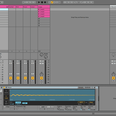Start playback with the Play button
Image resolution: width=116 pixels, height=116 pixels.
coord(39,2)
